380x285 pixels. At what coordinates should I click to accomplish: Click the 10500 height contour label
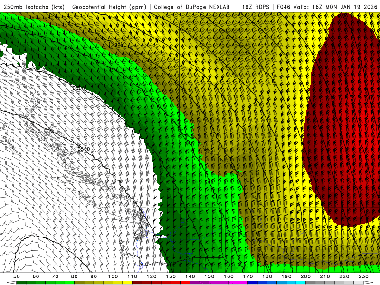77,88
